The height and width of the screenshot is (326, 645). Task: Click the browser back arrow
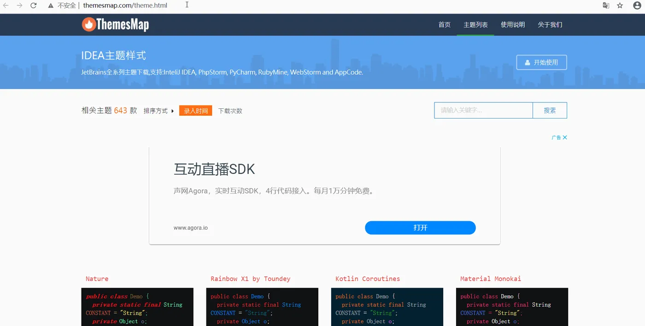tap(6, 6)
